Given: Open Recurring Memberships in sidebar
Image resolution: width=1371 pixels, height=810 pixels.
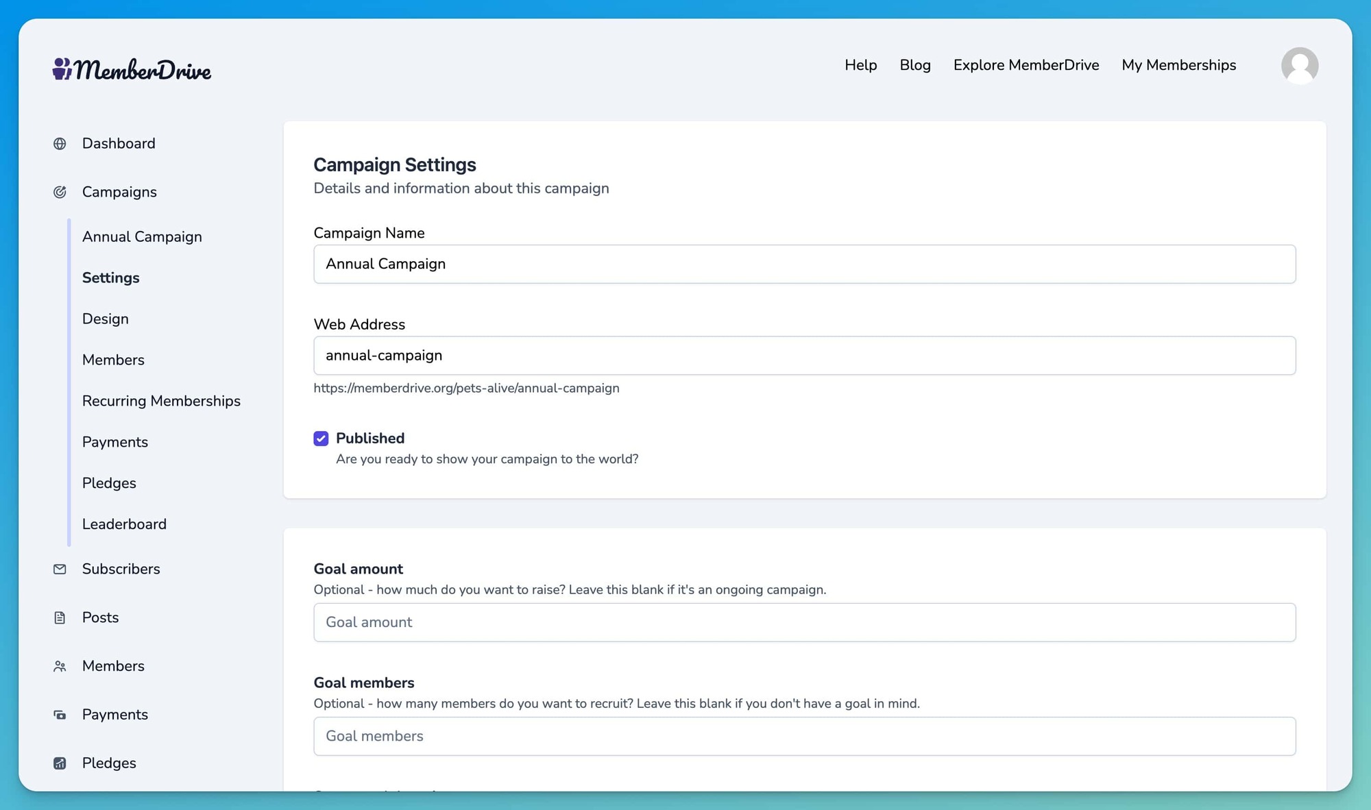Looking at the screenshot, I should [161, 401].
